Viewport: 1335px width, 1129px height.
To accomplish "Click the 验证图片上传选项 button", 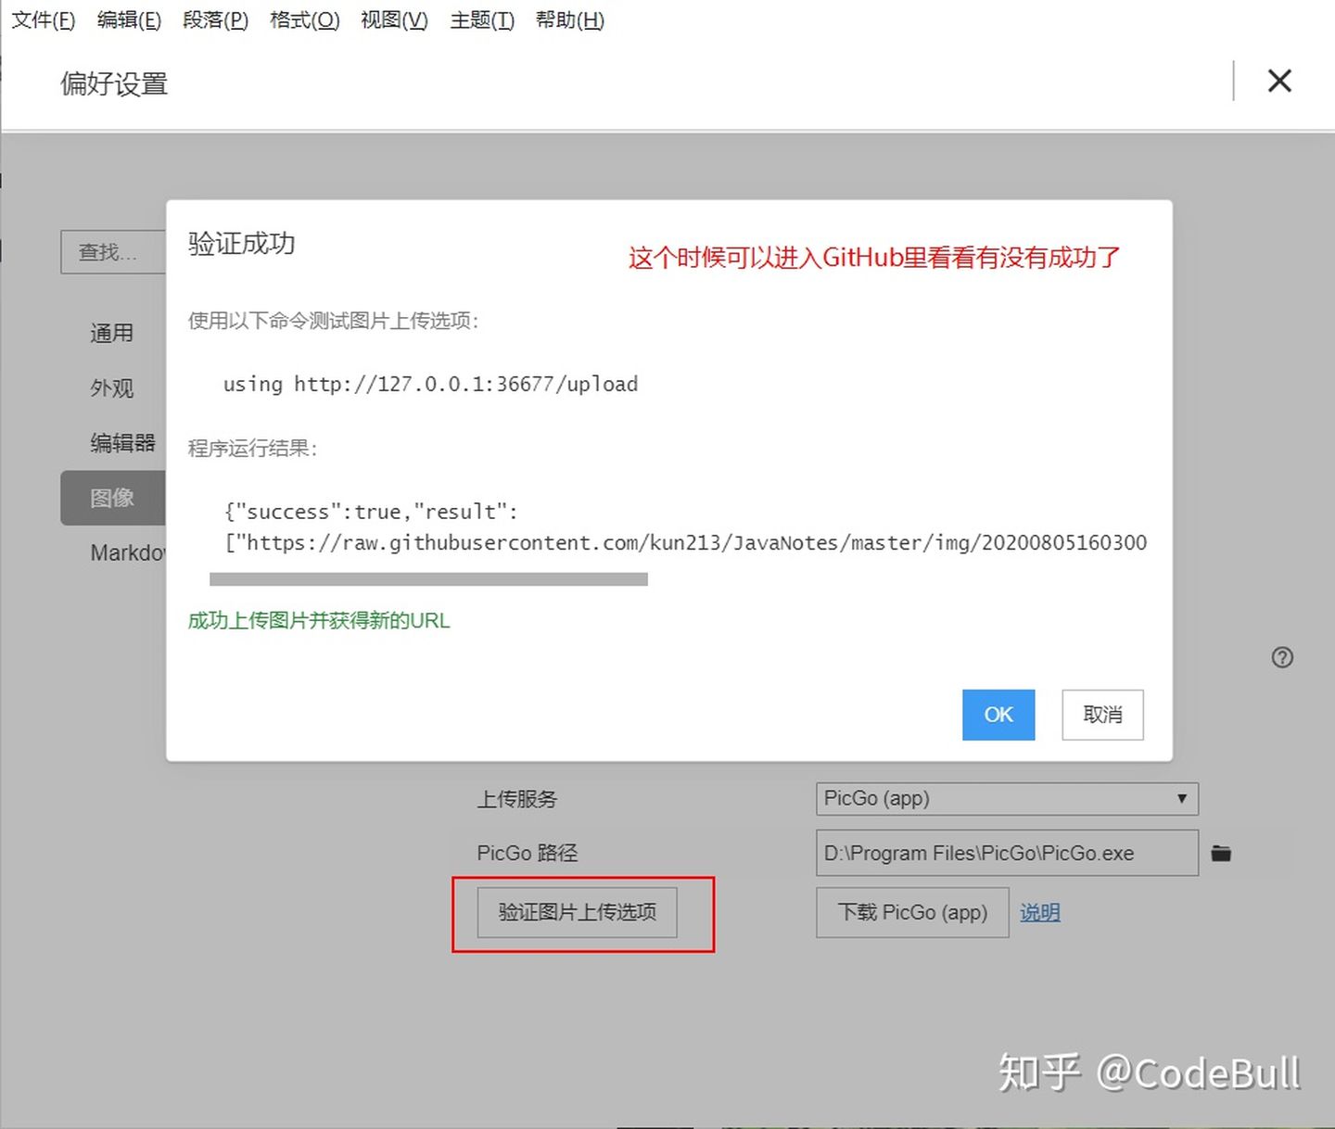I will pyautogui.click(x=577, y=912).
